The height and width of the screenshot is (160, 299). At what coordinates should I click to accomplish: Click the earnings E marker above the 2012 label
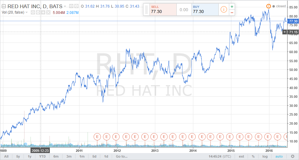[116, 136]
